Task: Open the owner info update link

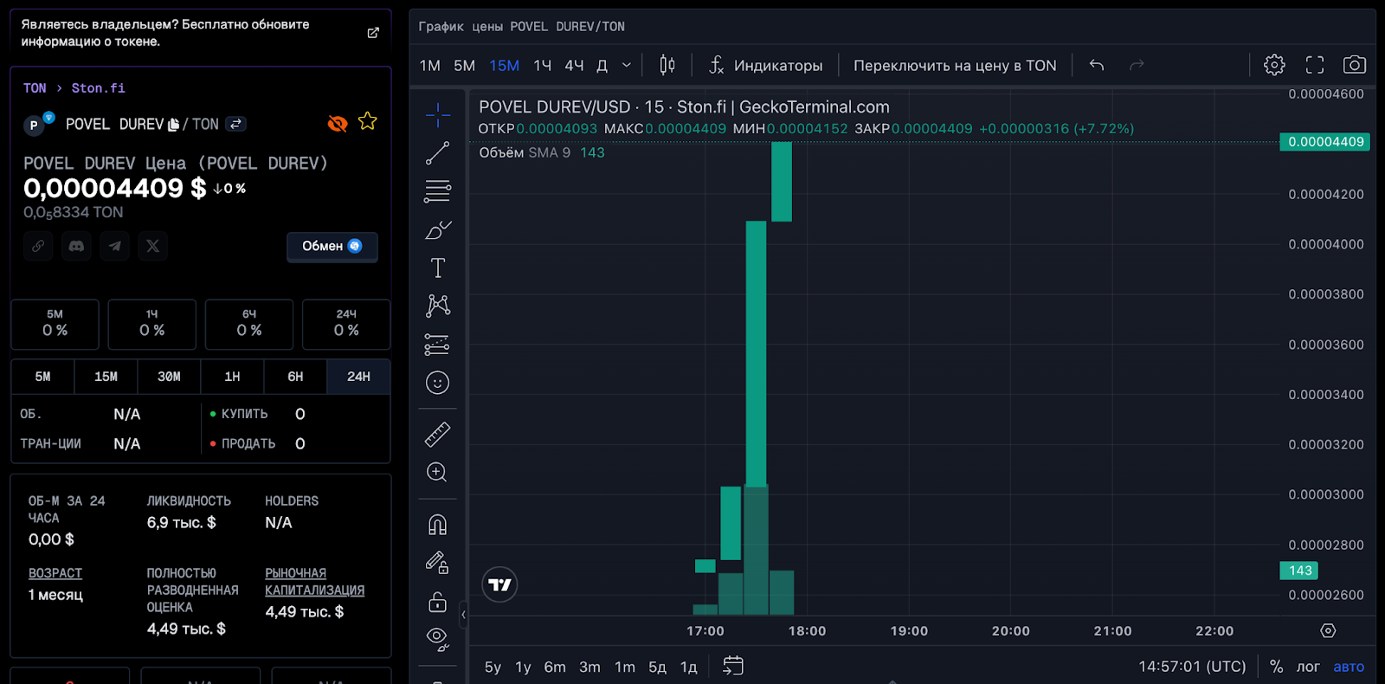Action: (x=373, y=33)
